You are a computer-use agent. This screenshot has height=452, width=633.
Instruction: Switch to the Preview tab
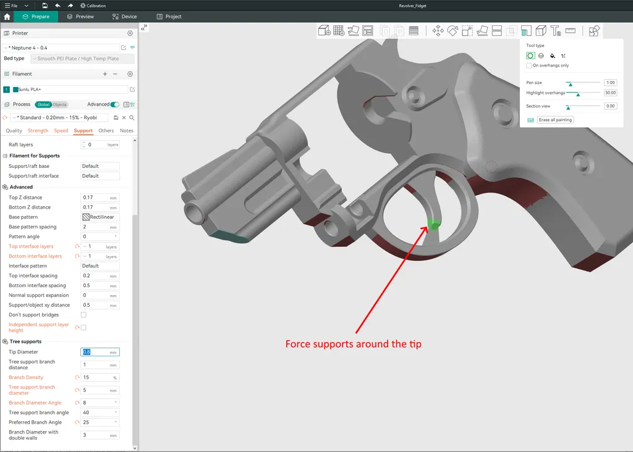(x=80, y=17)
